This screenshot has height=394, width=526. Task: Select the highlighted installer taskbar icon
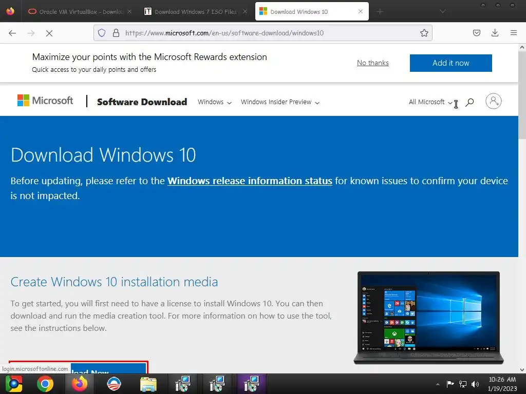(x=251, y=384)
